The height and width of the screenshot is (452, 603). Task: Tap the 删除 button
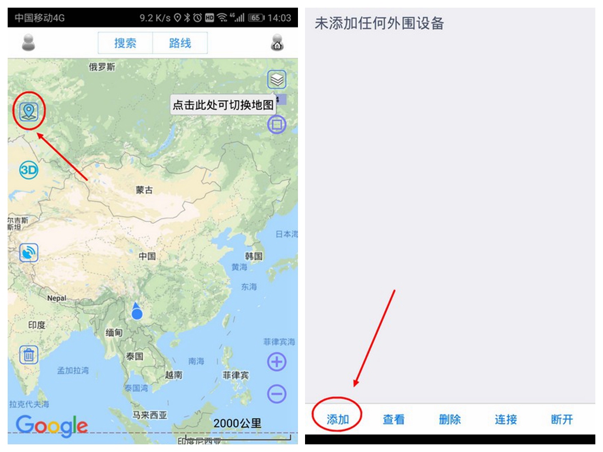click(450, 419)
